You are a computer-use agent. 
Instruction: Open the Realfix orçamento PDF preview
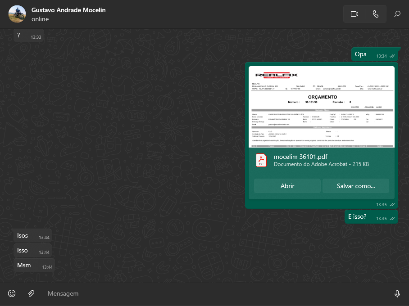[x=322, y=107]
